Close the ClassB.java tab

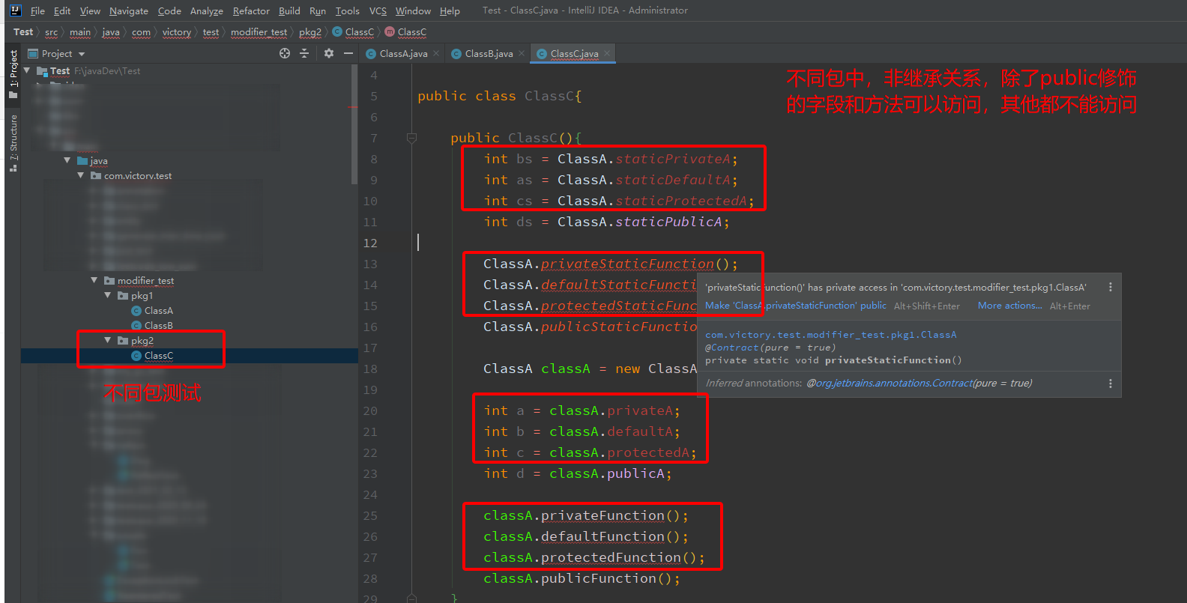pos(522,53)
